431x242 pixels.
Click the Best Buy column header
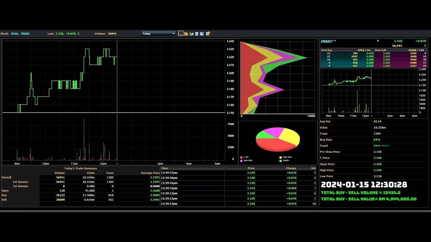click(327, 50)
